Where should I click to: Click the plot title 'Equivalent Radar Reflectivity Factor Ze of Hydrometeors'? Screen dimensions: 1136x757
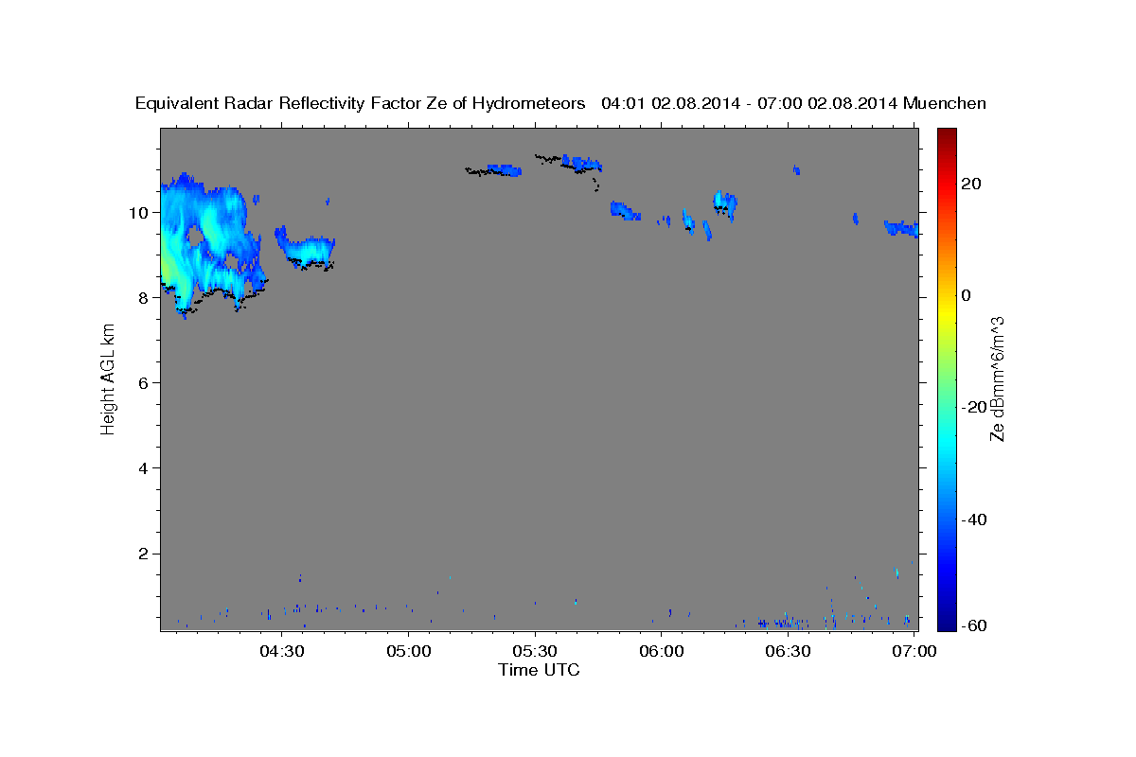pos(361,103)
